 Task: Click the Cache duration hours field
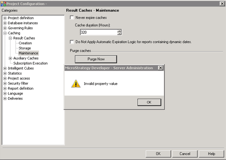click(x=98, y=32)
